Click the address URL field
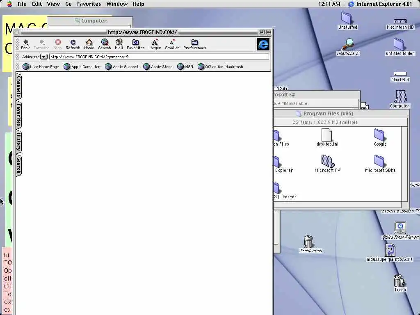The height and width of the screenshot is (315, 420). pyautogui.click(x=159, y=57)
